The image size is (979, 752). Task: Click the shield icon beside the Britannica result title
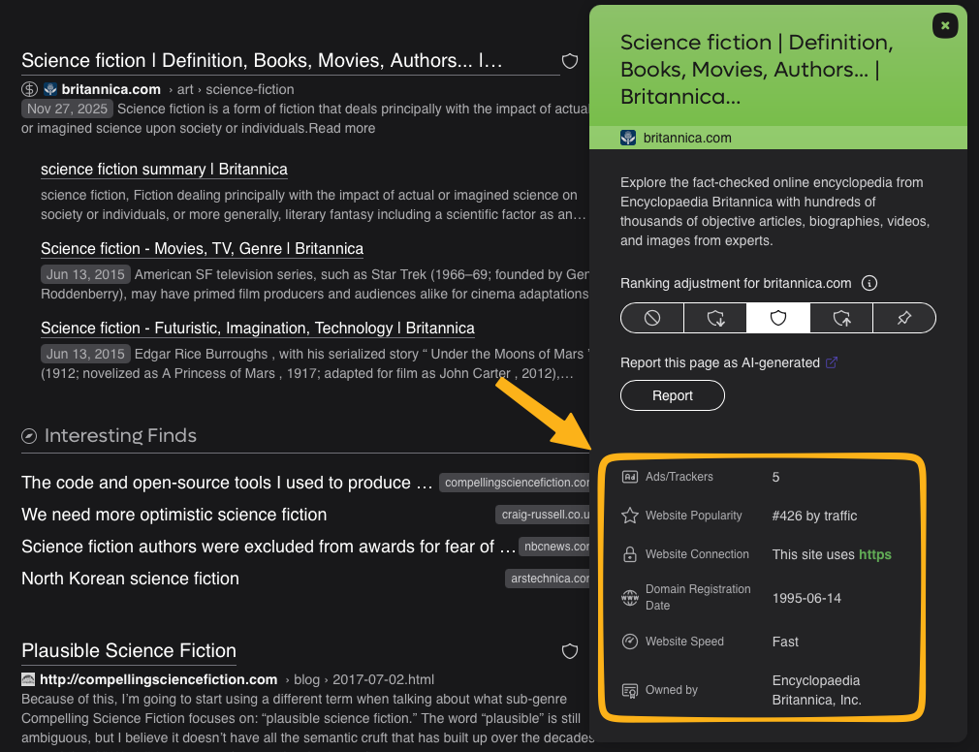(x=570, y=61)
